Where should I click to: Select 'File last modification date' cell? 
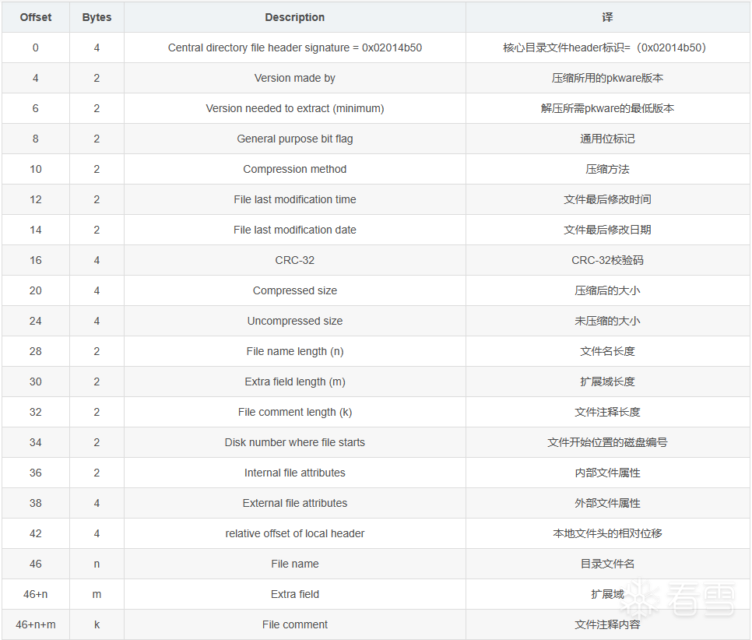(x=295, y=230)
